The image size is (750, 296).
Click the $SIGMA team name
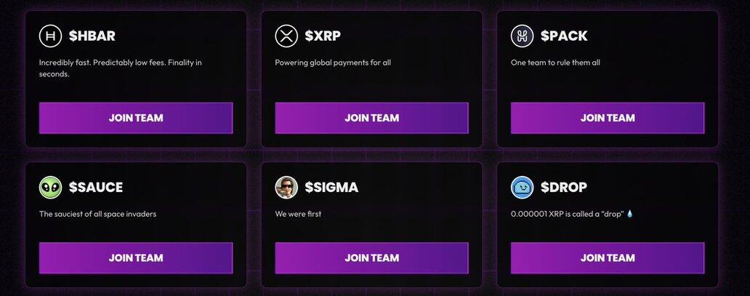click(x=331, y=188)
